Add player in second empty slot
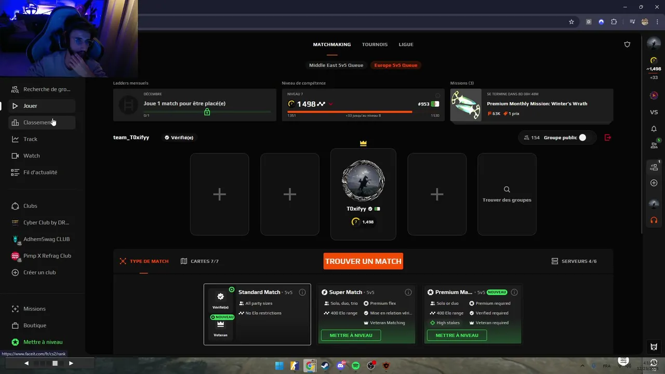Viewport: 665px width, 374px height. pos(290,194)
